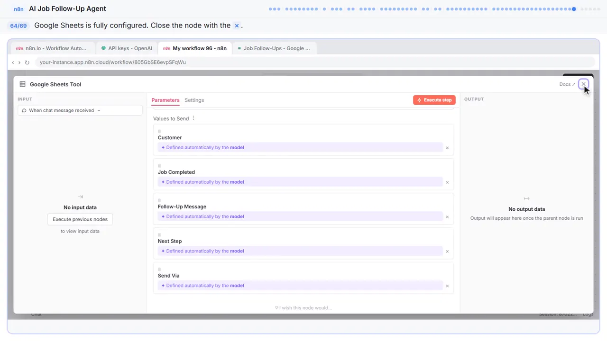This screenshot has width=607, height=341.
Task: Remove the Job Completed field with its x
Action: [447, 182]
